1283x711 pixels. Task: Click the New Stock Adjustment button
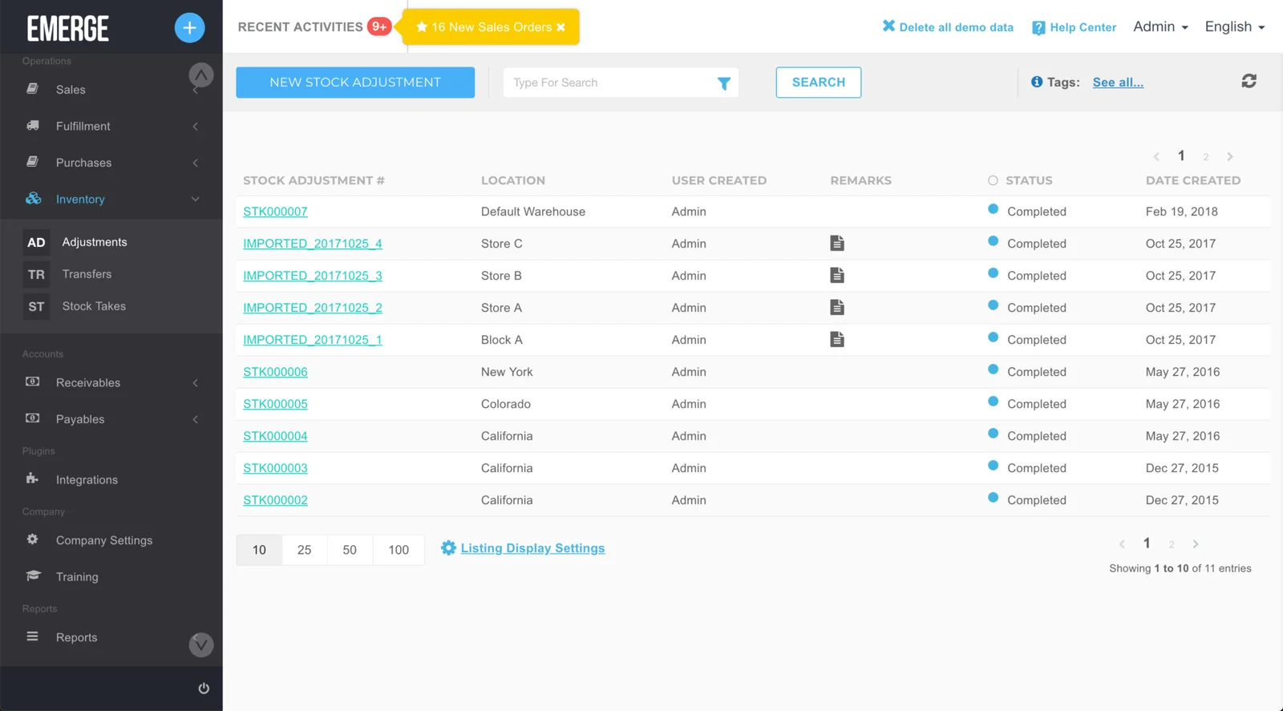click(x=354, y=83)
